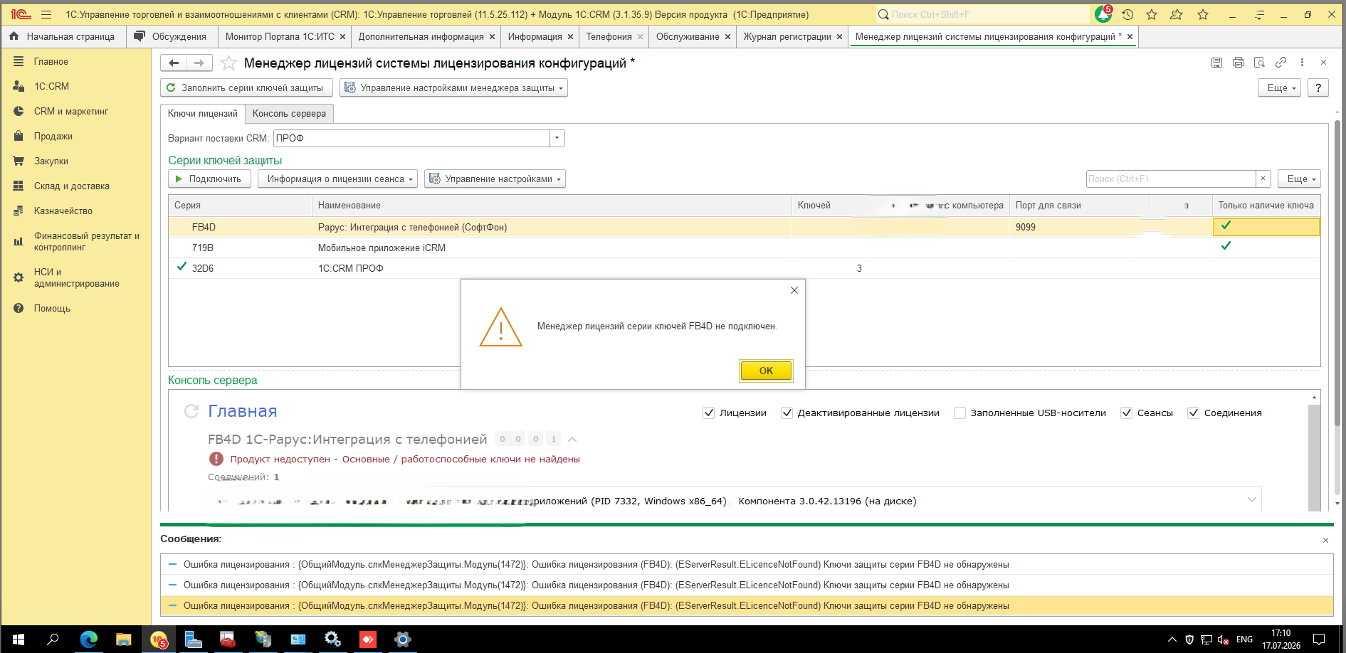The image size is (1346, 653).
Task: Open the Еще menu beside key series search
Action: pyautogui.click(x=1300, y=179)
